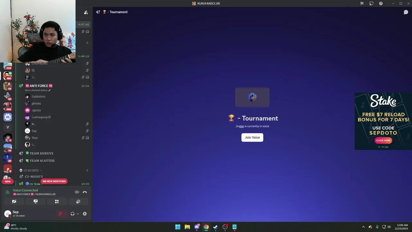Open microphone input options arrow

point(66,214)
